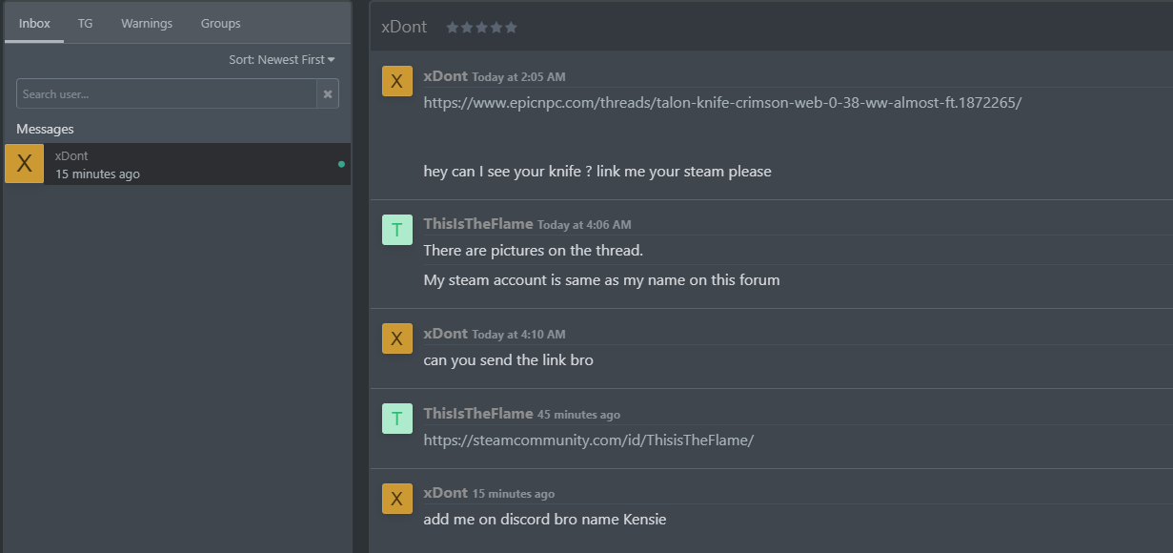Click the Messages heading in sidebar
The width and height of the screenshot is (1173, 553).
point(45,129)
